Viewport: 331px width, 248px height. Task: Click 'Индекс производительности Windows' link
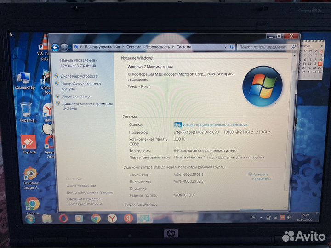[x=215, y=125]
